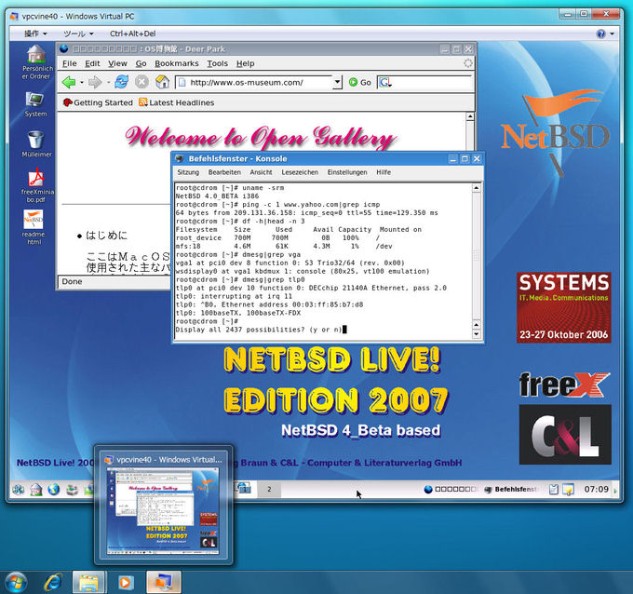Click the Virtual PC help icon
The height and width of the screenshot is (594, 633).
click(600, 34)
